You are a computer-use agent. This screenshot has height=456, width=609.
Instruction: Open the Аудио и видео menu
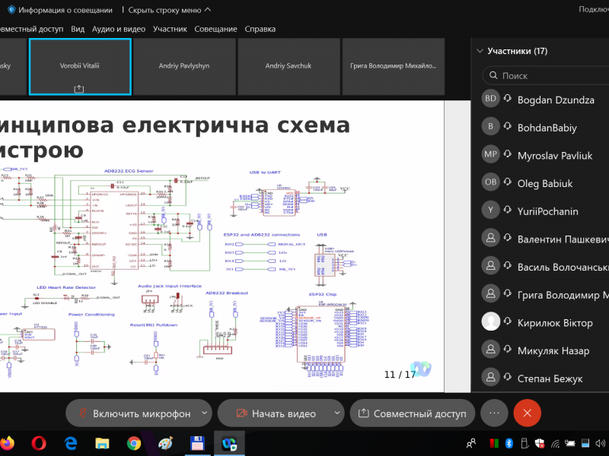coord(118,29)
